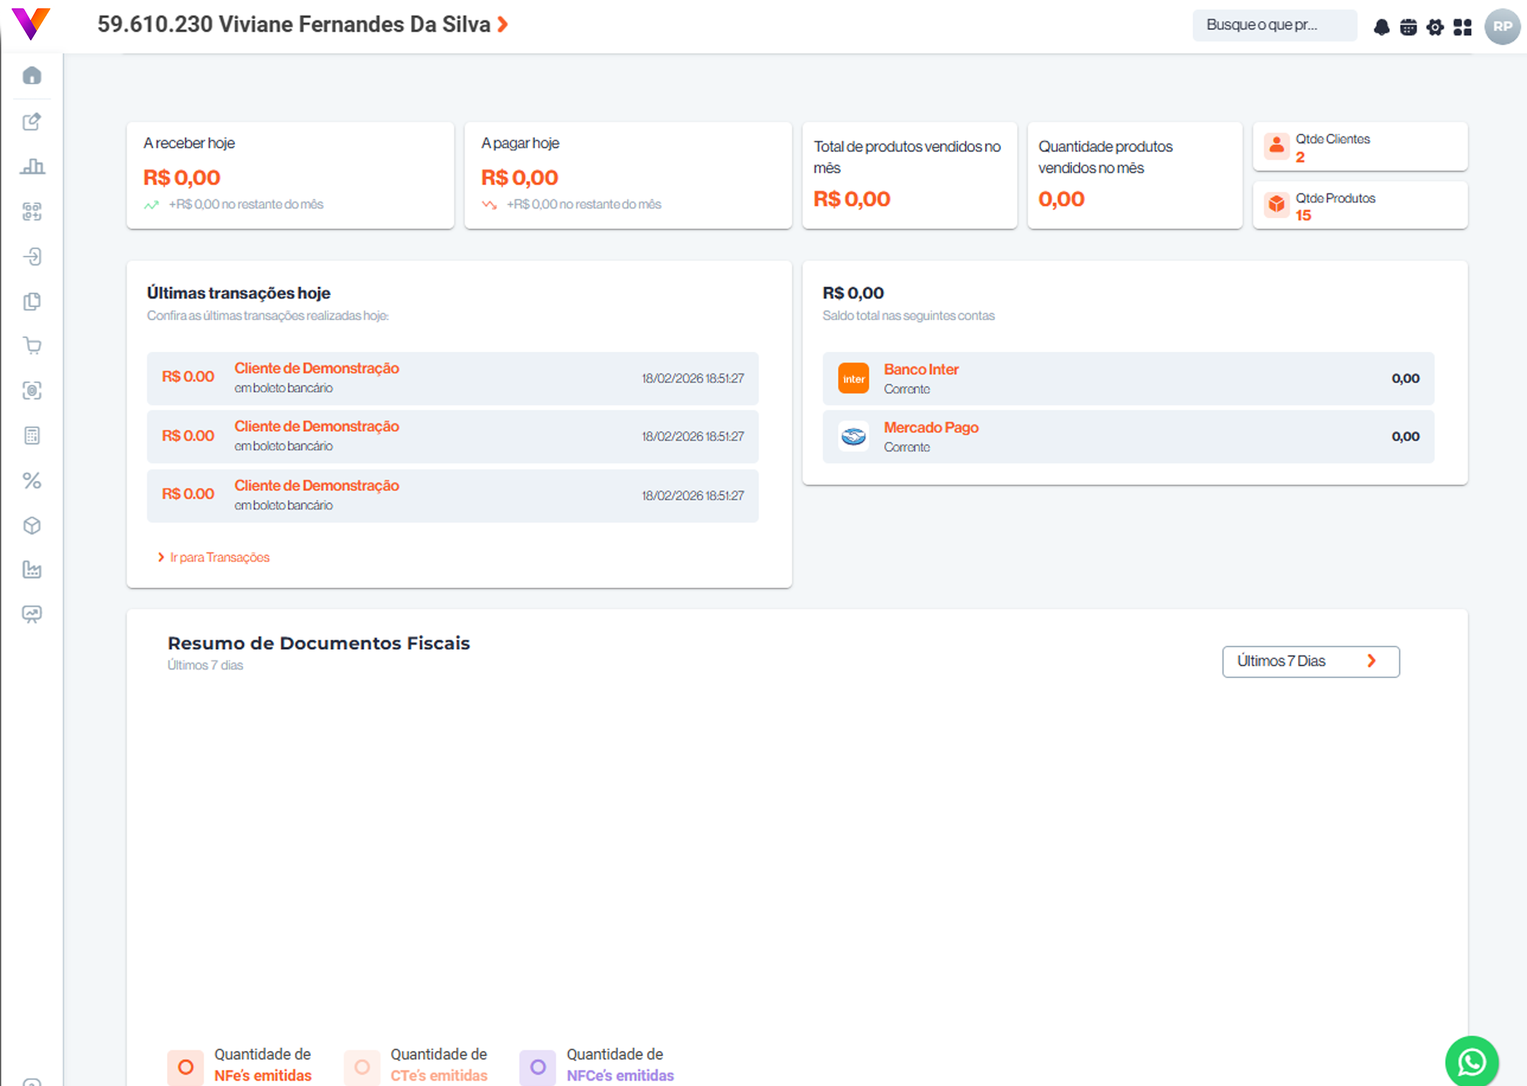The image size is (1527, 1086).
Task: Open the box package sidebar icon
Action: 32,525
